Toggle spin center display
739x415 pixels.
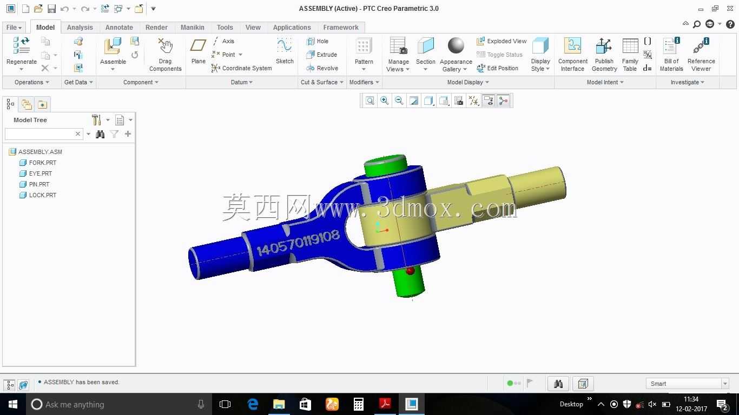coord(504,101)
